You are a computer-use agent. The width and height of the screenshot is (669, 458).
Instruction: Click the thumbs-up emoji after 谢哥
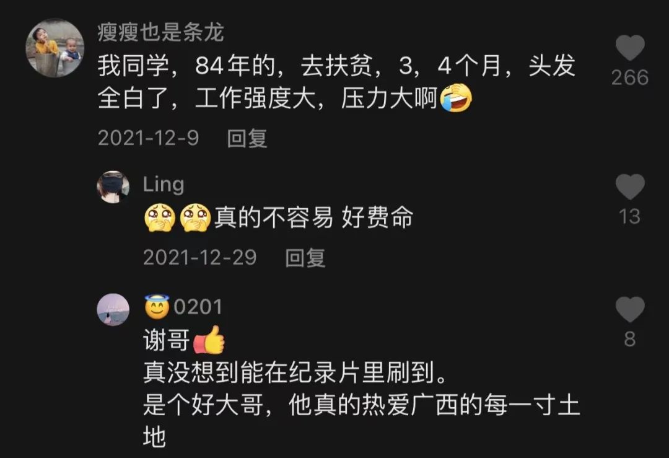pos(209,340)
